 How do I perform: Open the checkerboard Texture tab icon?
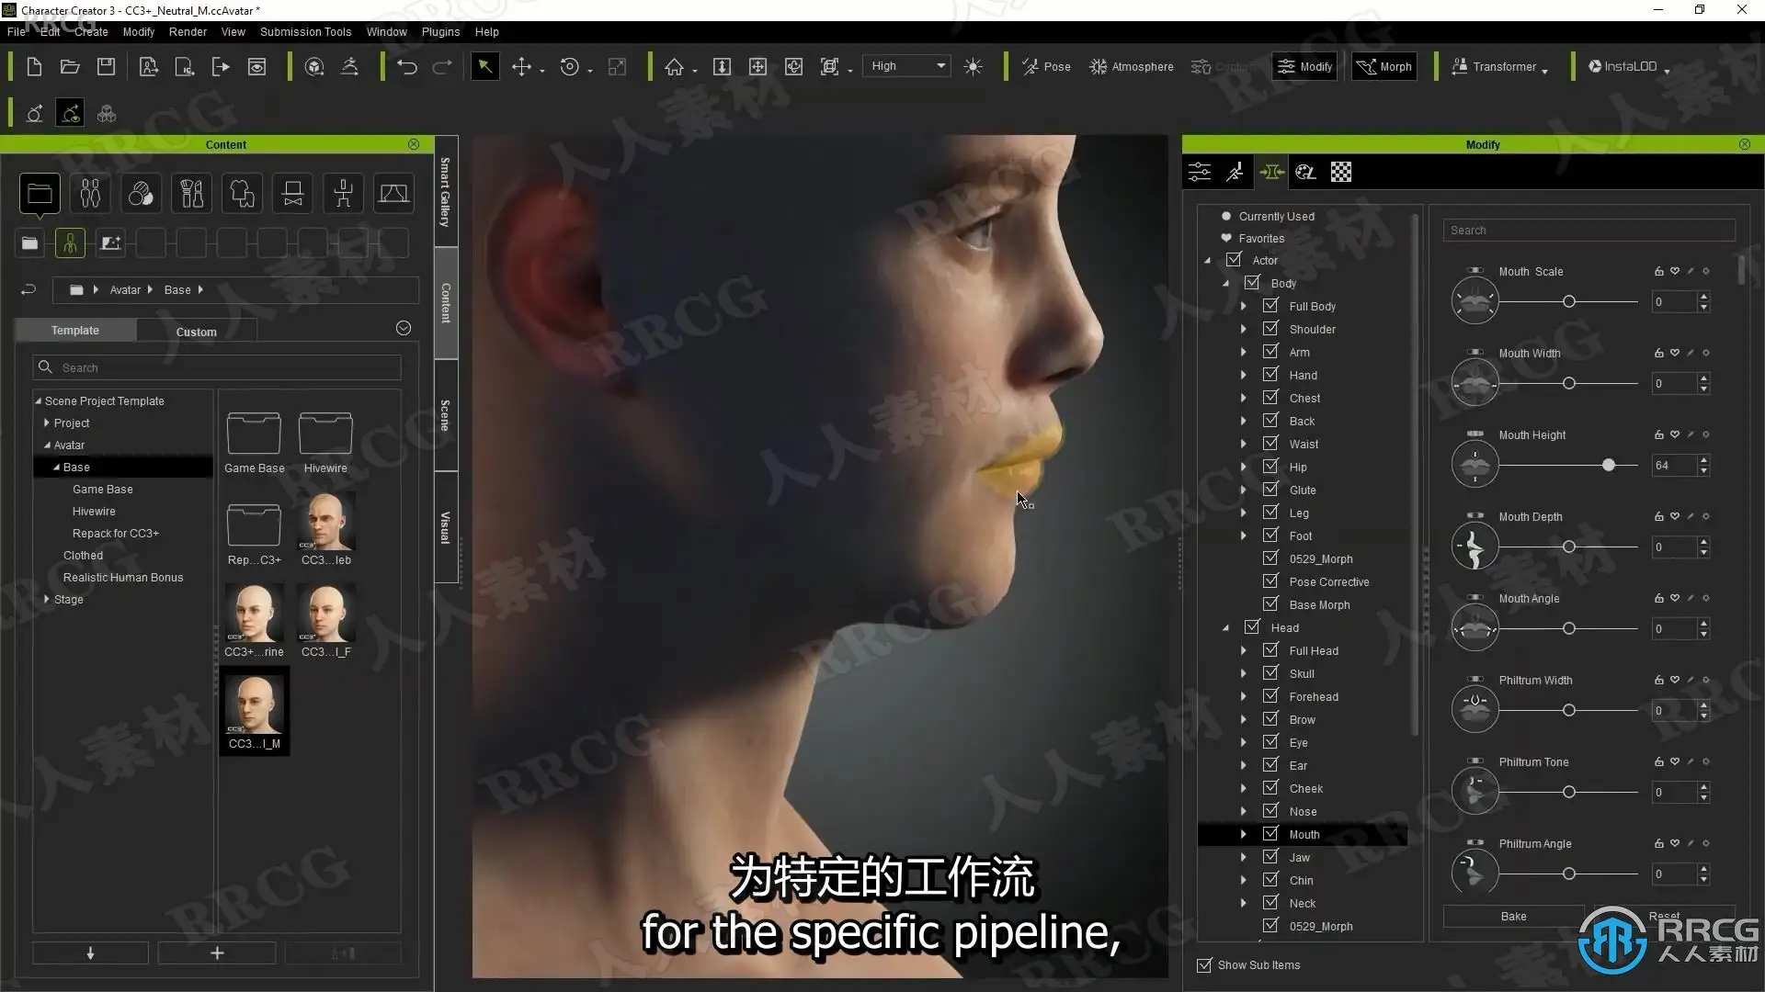click(1341, 172)
